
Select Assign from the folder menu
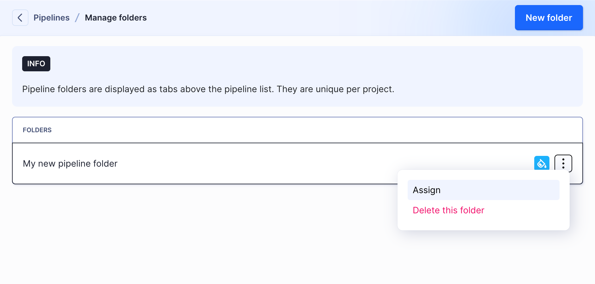(x=483, y=190)
